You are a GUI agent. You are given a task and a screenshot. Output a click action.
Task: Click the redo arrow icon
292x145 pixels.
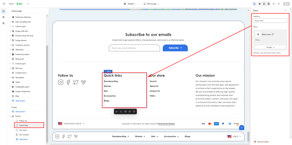click(x=278, y=4)
